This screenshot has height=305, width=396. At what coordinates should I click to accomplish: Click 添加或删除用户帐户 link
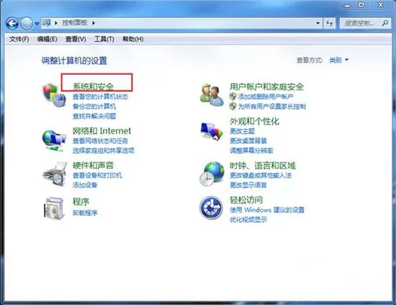tap(266, 97)
